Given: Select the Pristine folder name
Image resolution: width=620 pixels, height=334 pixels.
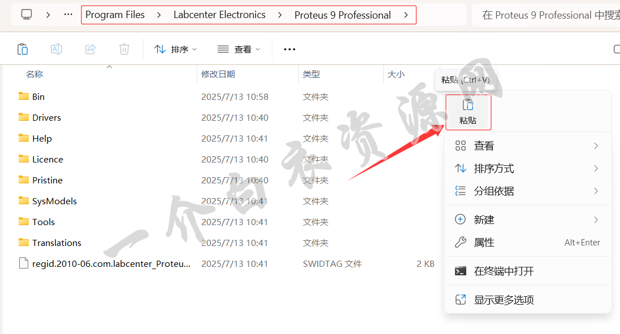Looking at the screenshot, I should coord(47,180).
